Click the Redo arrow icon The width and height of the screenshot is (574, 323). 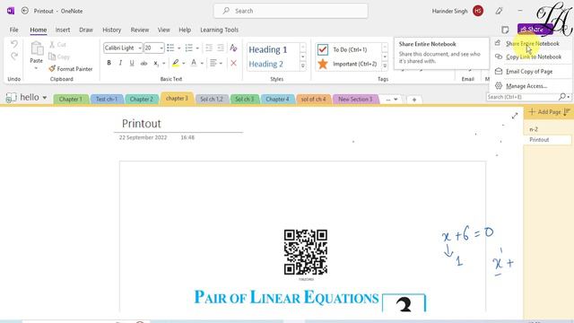pyautogui.click(x=14, y=57)
